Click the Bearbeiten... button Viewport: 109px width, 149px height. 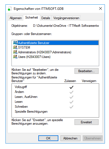87,71
